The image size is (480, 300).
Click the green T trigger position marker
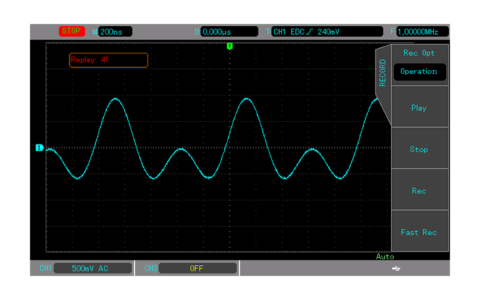click(x=229, y=46)
